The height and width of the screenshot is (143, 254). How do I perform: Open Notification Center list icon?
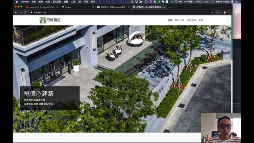click(x=237, y=2)
